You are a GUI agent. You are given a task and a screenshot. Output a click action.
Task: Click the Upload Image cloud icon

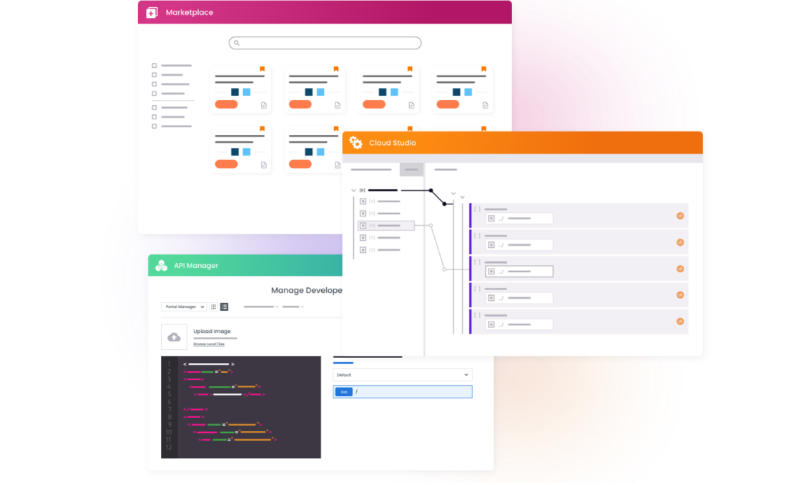click(174, 336)
